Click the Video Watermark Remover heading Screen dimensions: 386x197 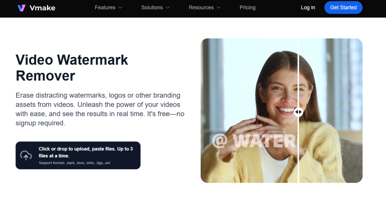pos(72,68)
